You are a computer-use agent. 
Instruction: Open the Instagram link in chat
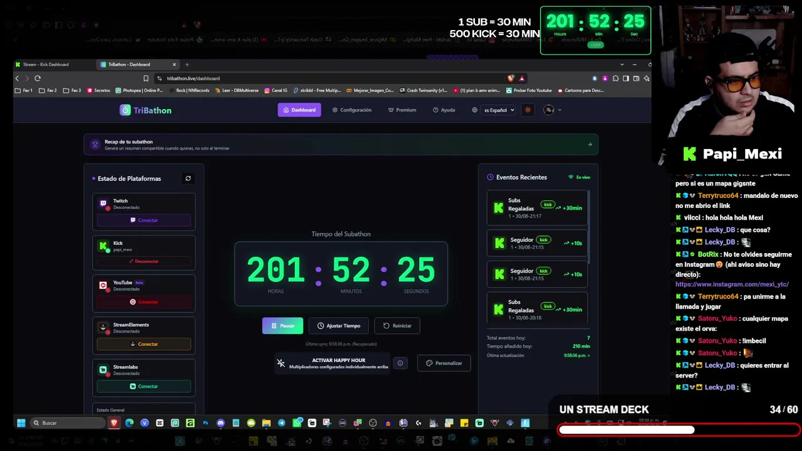[x=732, y=284]
